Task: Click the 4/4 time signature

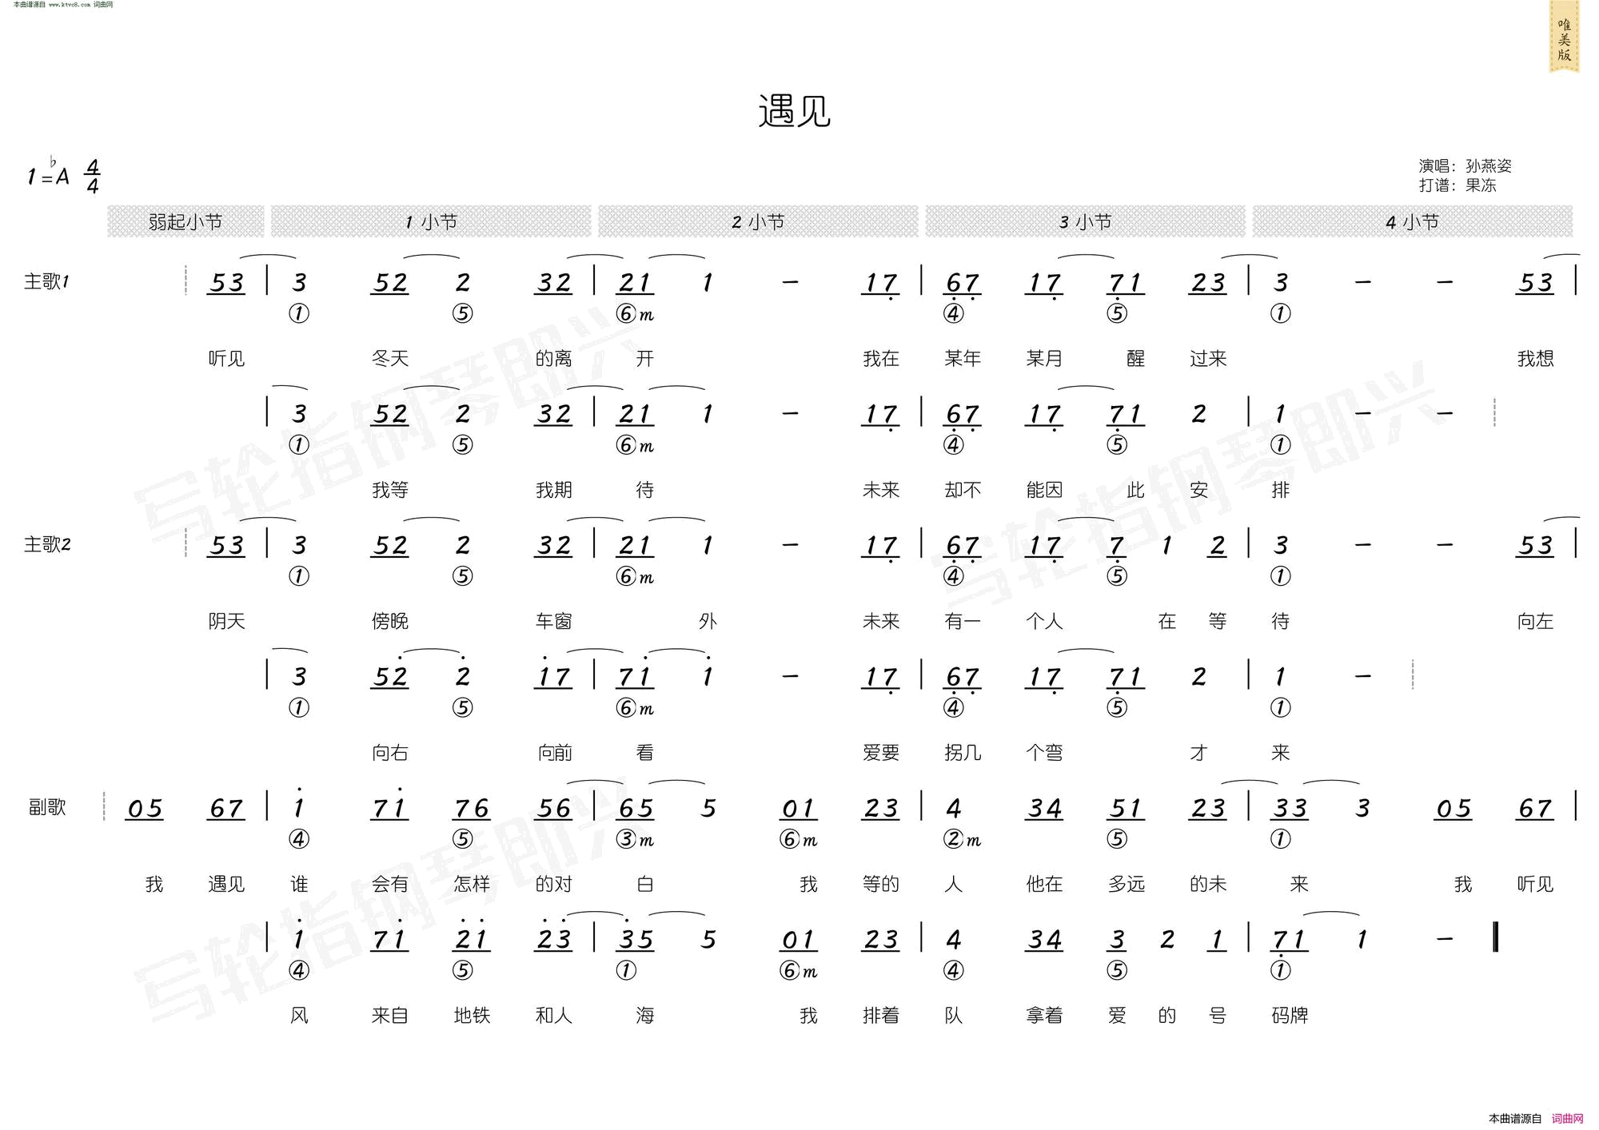Action: (x=93, y=177)
